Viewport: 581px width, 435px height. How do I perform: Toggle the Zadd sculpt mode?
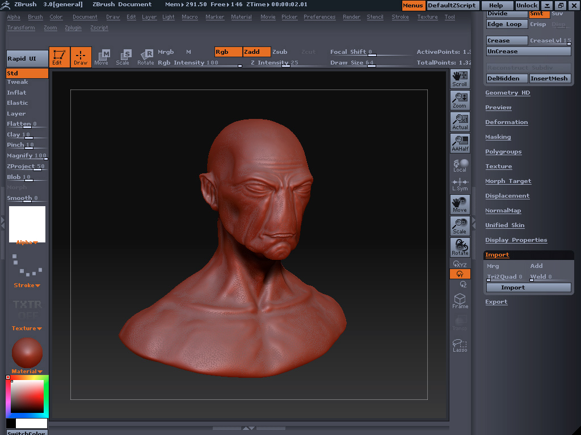[x=256, y=52]
